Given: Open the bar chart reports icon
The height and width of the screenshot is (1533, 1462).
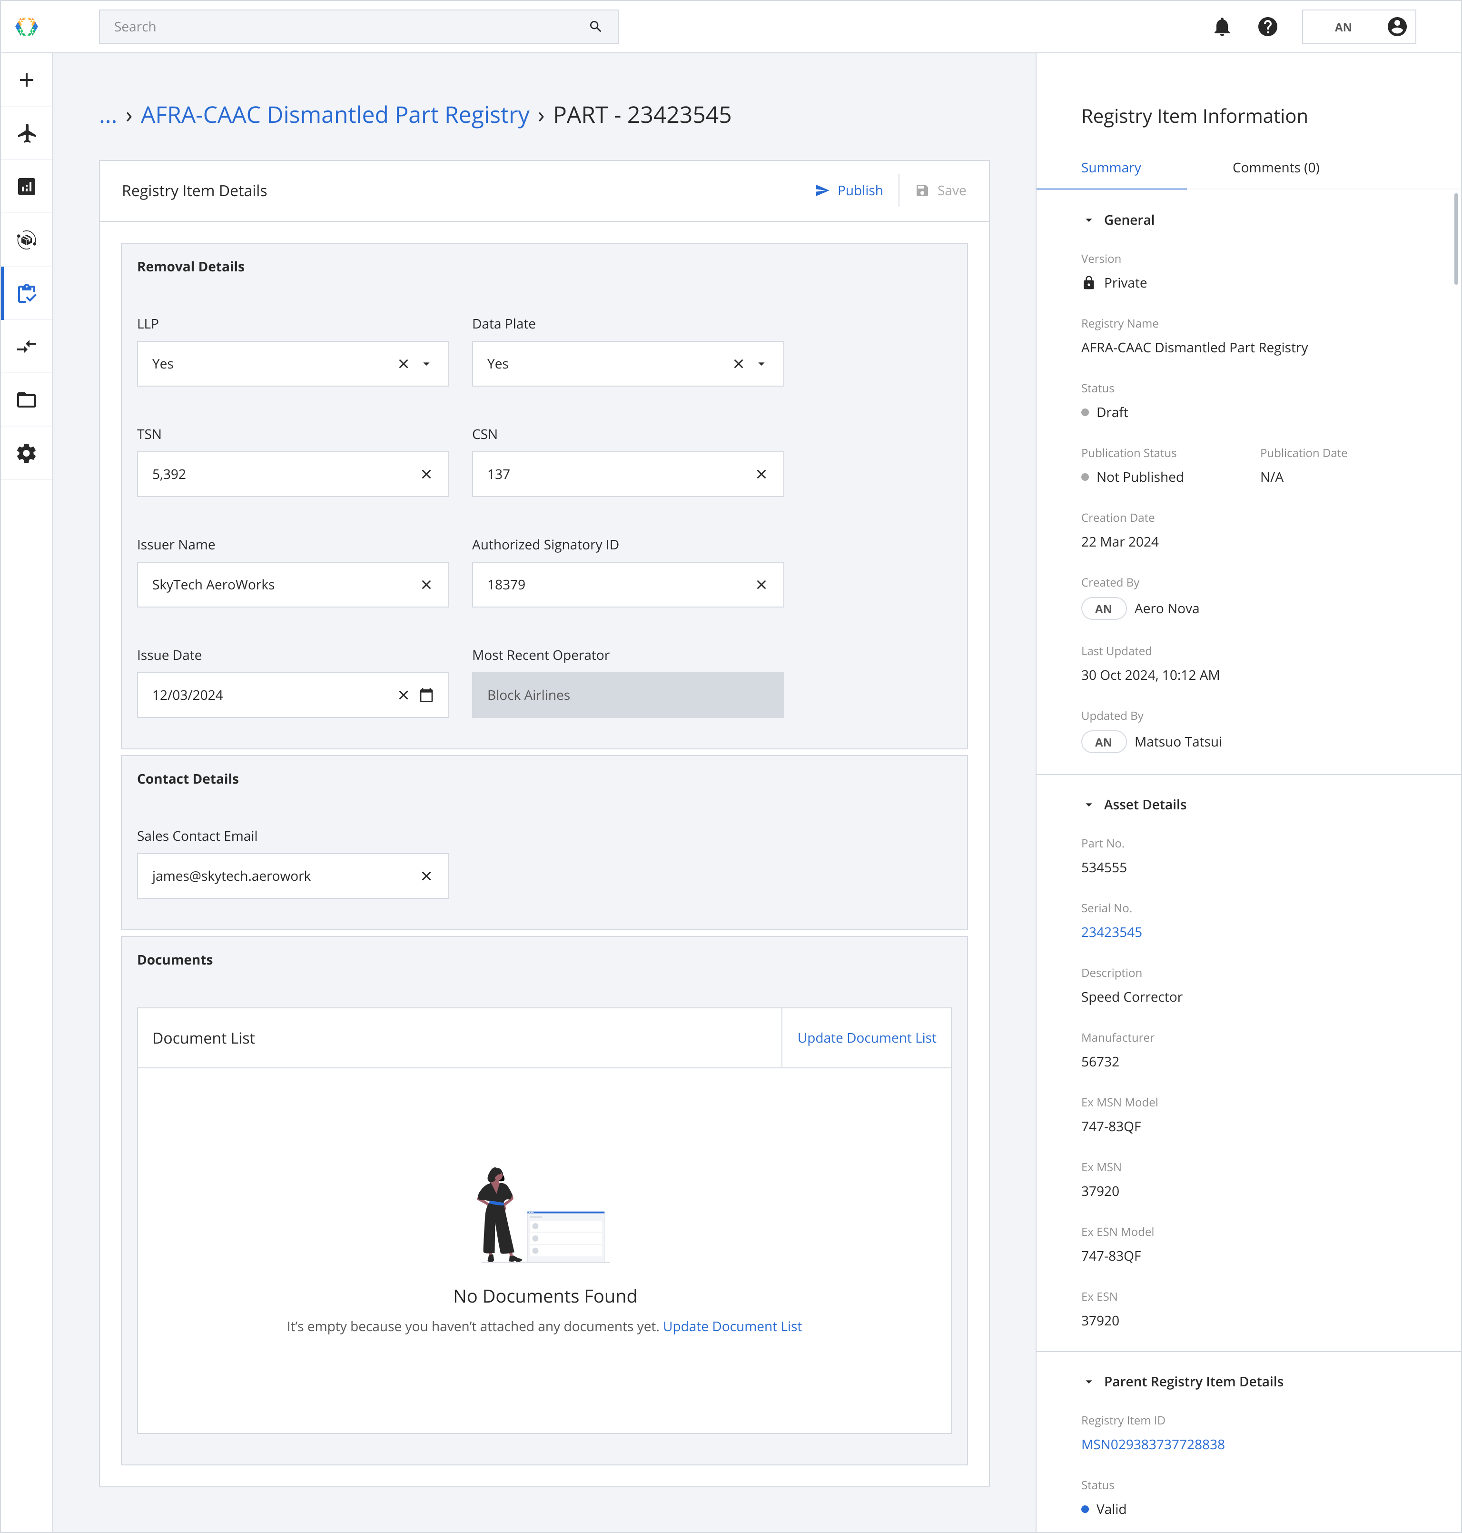Looking at the screenshot, I should [27, 186].
